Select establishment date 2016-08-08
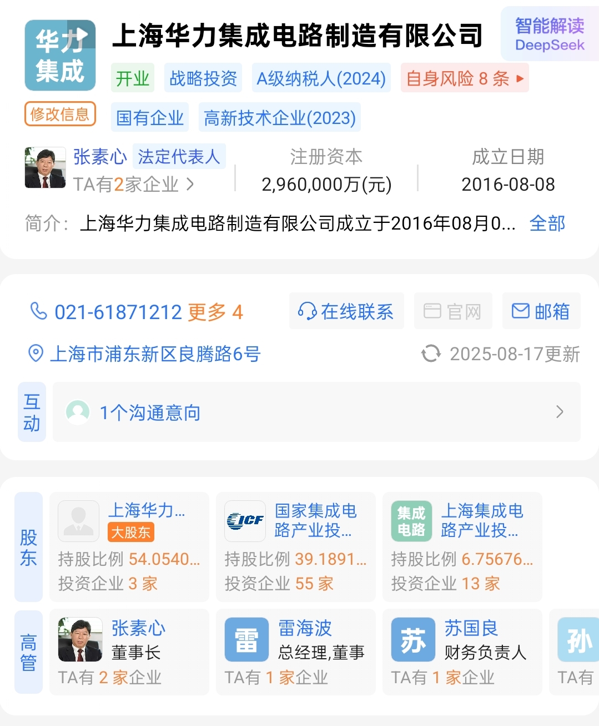This screenshot has height=726, width=599. click(508, 184)
